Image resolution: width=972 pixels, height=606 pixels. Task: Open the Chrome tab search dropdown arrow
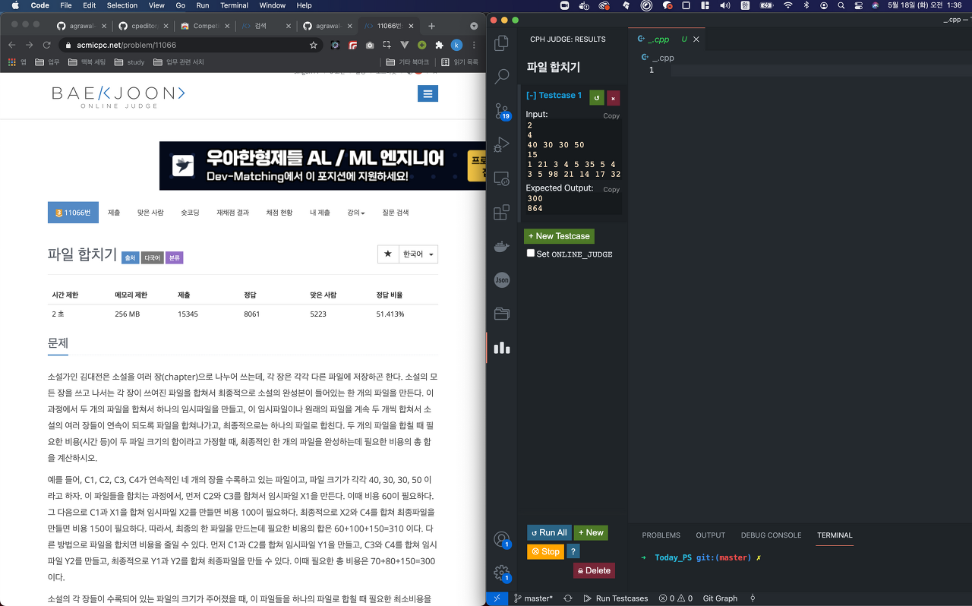[x=474, y=26]
